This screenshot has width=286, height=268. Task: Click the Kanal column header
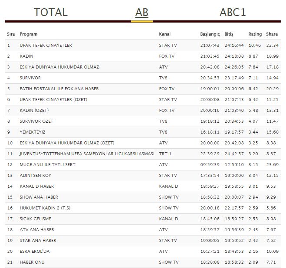coord(165,34)
